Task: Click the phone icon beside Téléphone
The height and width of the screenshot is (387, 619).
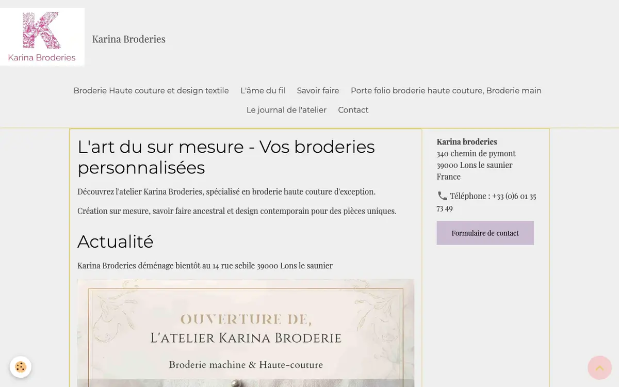Action: point(442,196)
